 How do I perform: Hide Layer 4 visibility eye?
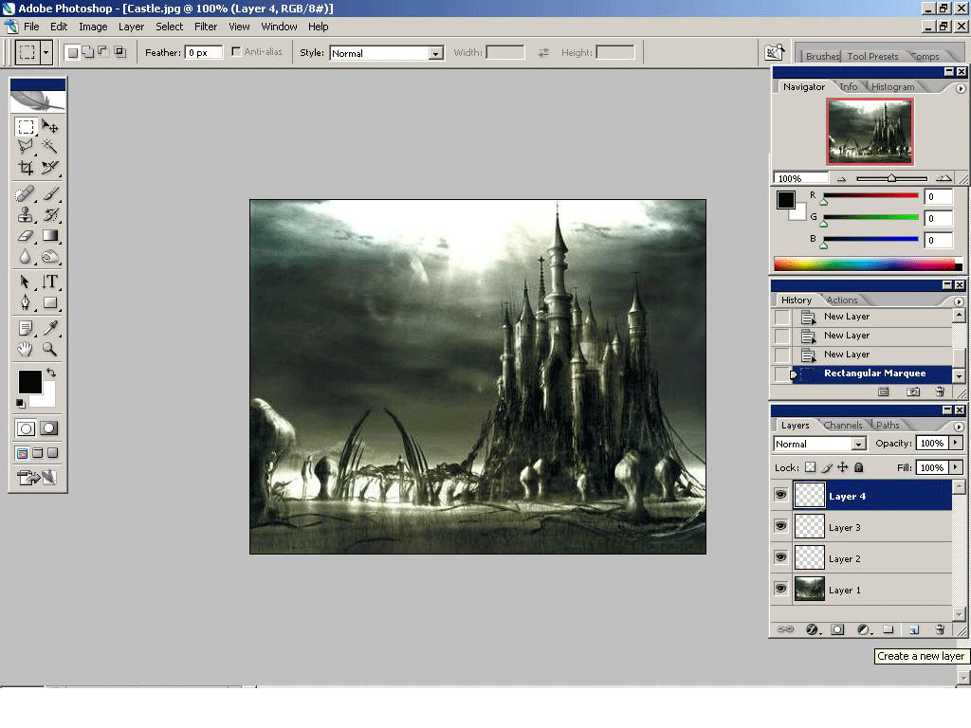point(781,495)
